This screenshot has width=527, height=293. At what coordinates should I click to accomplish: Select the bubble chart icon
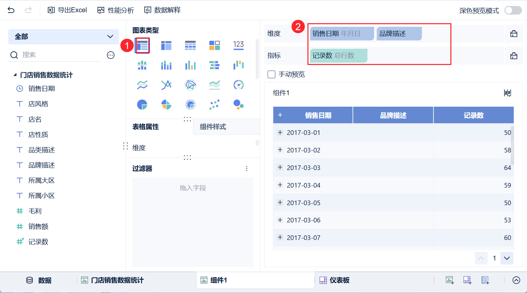point(238,105)
